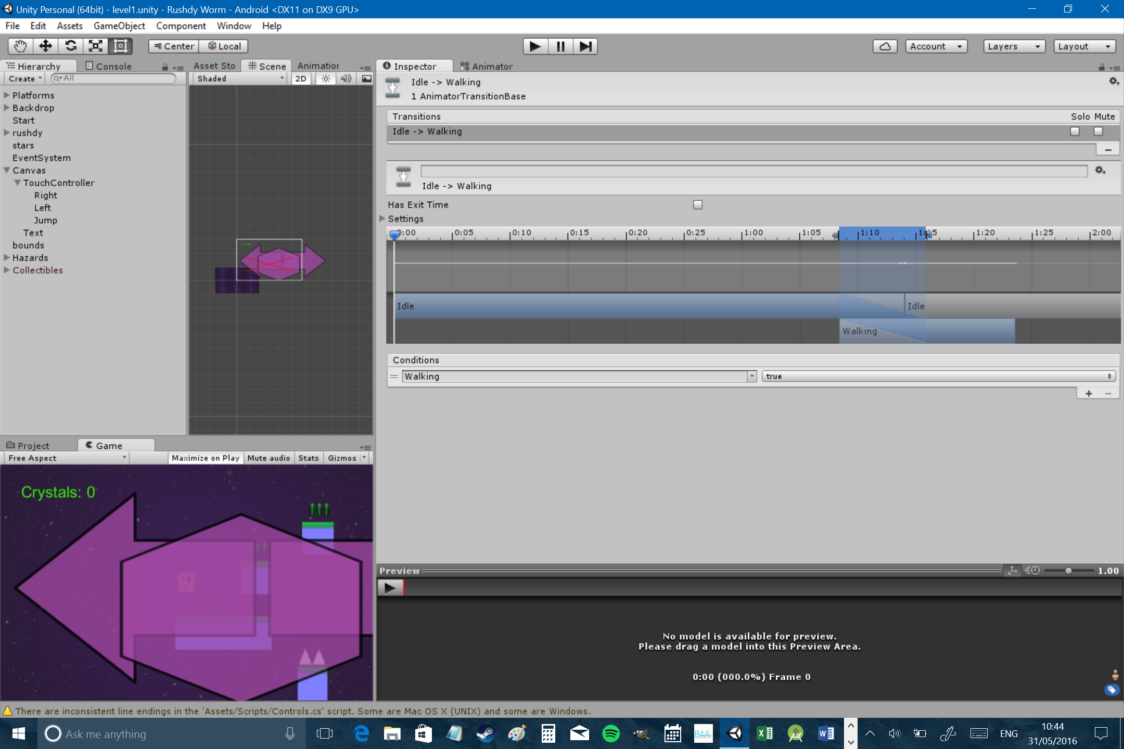The image size is (1124, 749).
Task: Select the Move tool
Action: pos(45,46)
